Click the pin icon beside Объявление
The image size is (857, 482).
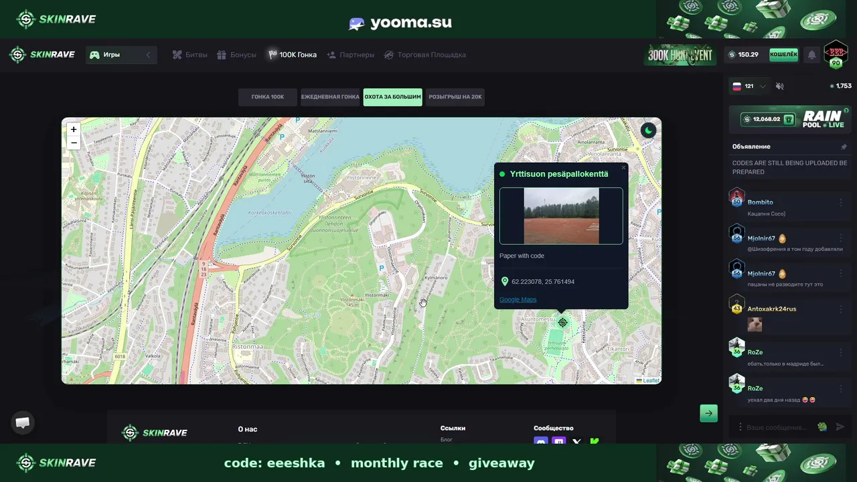point(844,147)
